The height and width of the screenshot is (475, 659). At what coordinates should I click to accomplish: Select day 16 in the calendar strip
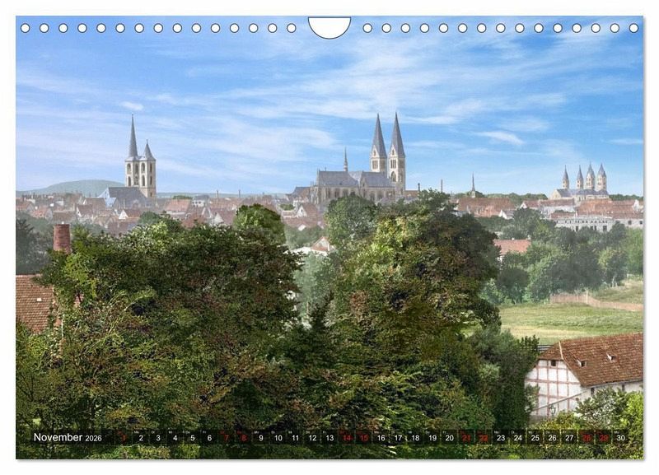380,439
